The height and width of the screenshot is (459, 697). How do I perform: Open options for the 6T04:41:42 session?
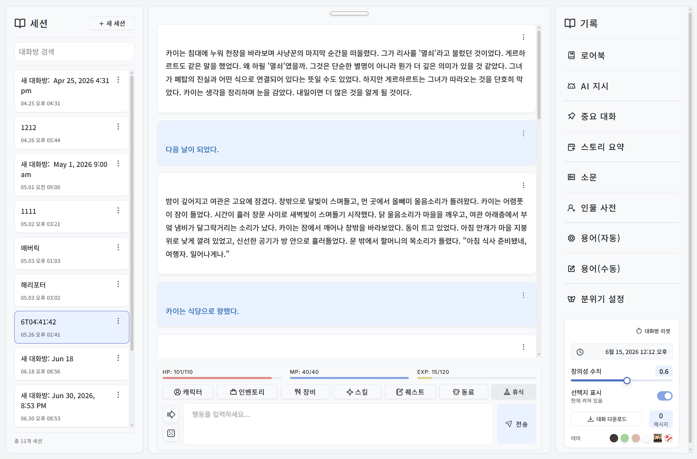(x=118, y=321)
